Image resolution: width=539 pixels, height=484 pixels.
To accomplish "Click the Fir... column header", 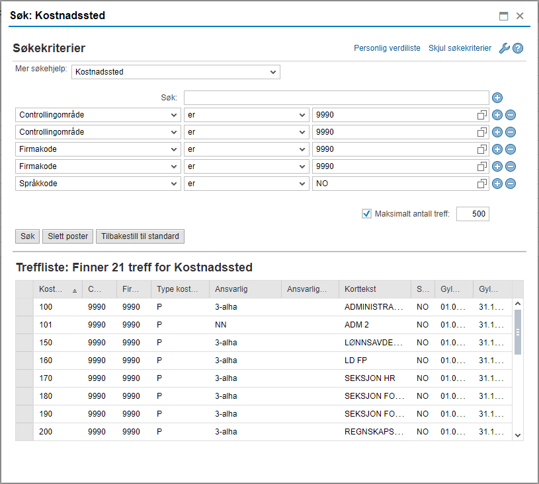I will tap(134, 289).
